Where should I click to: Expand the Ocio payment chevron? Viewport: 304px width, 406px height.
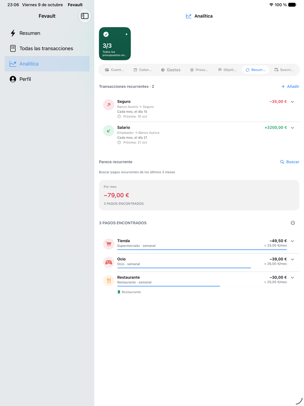[293, 259]
